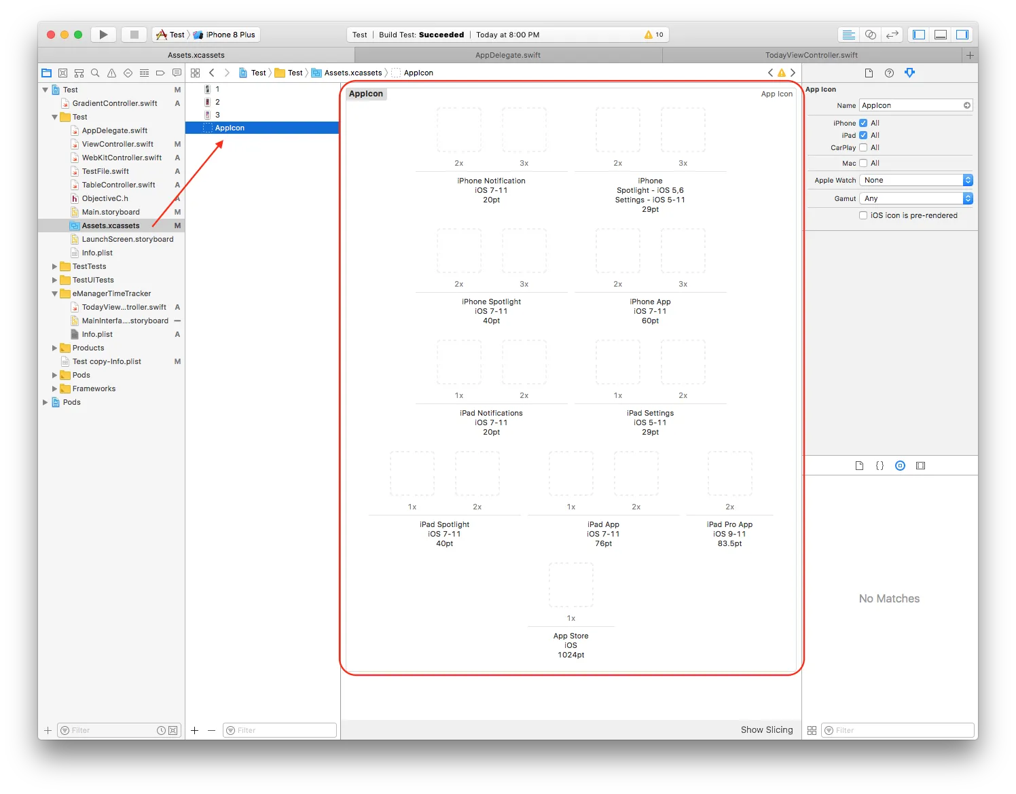Go back in editor history
Viewport: 1016px width, 794px height.
tap(212, 73)
